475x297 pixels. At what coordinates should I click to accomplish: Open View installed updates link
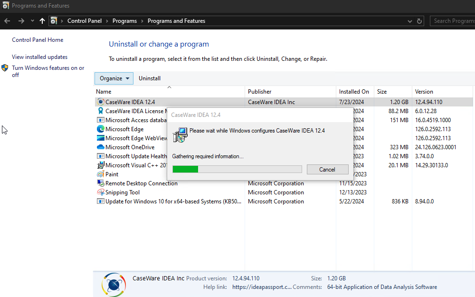(x=40, y=57)
